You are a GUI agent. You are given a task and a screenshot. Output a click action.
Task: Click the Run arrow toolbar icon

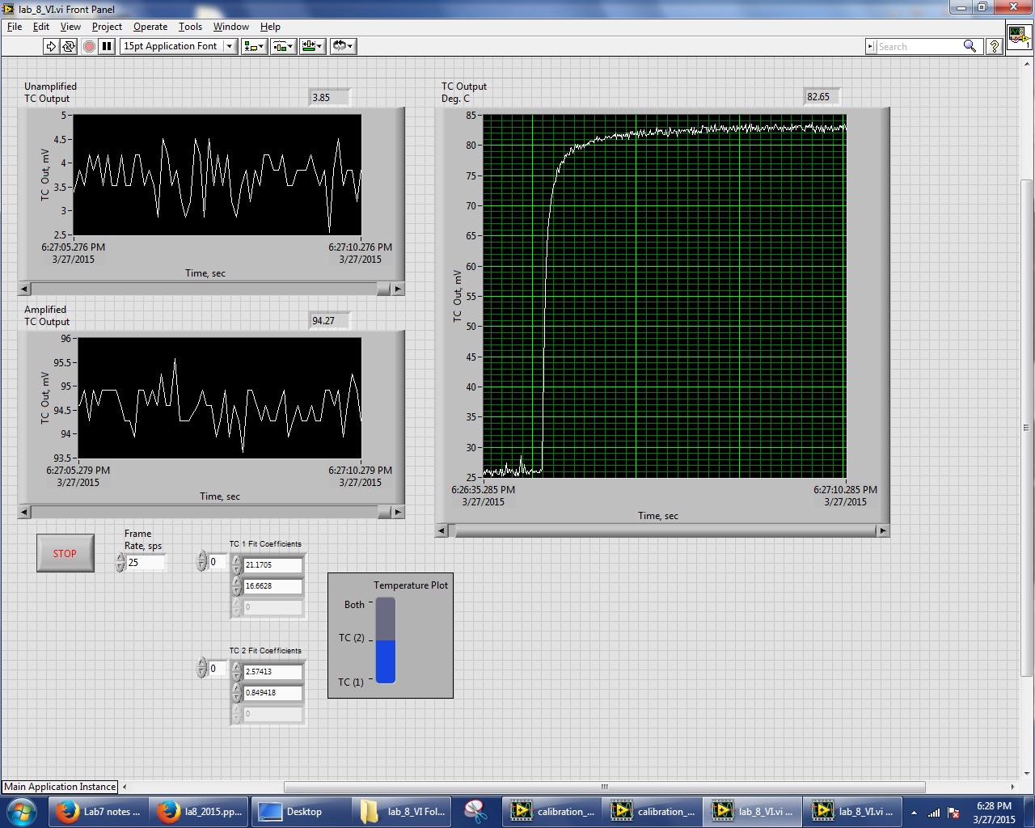51,46
